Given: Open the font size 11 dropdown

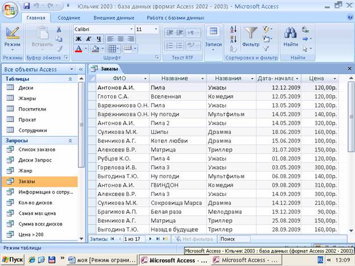Looking at the screenshot, I should click(x=156, y=29).
